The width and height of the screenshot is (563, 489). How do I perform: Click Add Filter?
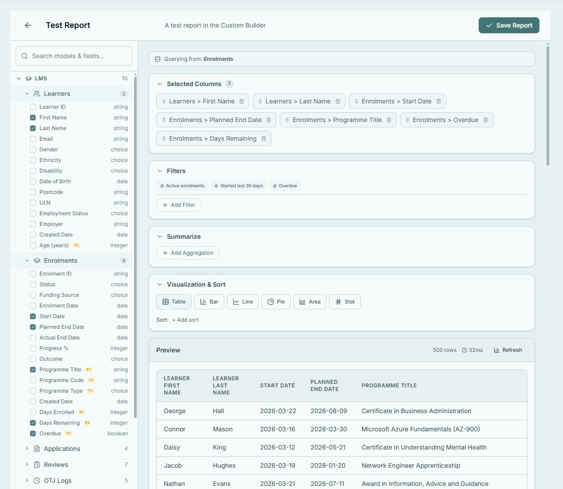(178, 205)
